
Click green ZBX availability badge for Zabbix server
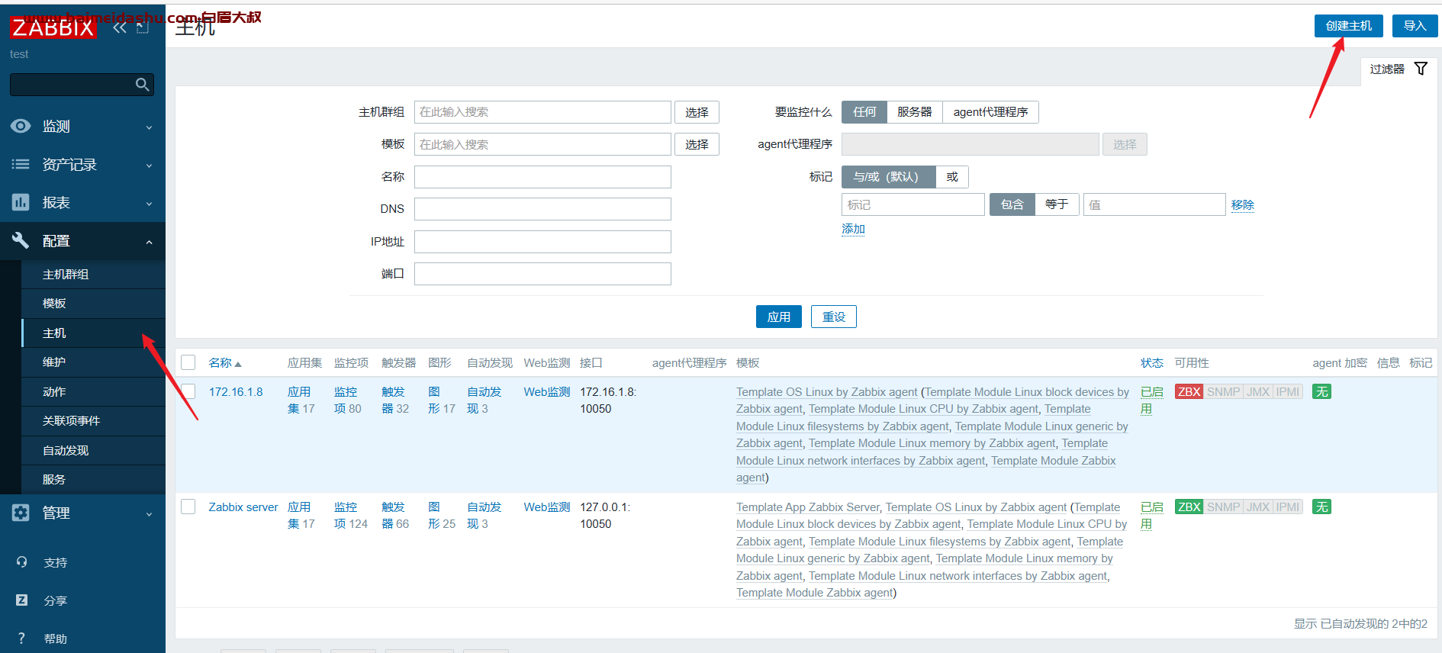click(1189, 507)
